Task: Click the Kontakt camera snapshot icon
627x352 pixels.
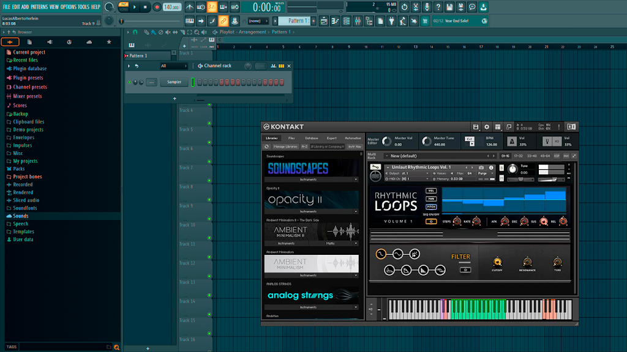Action: (x=481, y=167)
